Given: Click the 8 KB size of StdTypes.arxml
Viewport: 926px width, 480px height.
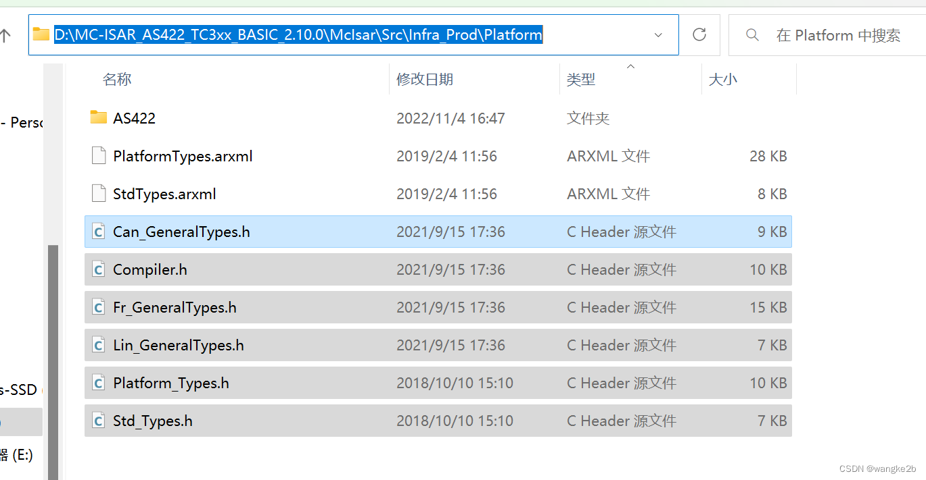Looking at the screenshot, I should point(772,194).
